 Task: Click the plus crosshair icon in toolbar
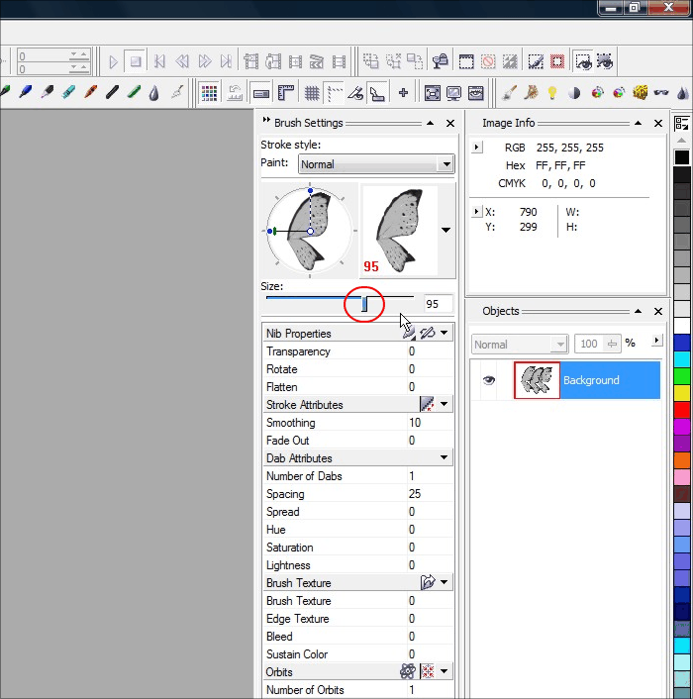coord(403,93)
